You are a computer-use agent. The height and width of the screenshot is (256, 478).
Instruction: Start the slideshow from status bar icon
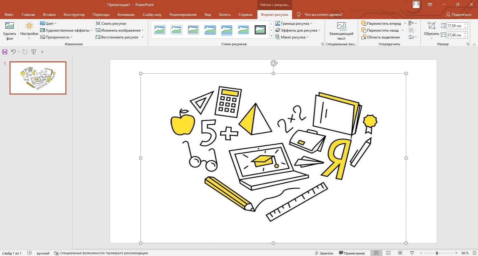(x=412, y=253)
